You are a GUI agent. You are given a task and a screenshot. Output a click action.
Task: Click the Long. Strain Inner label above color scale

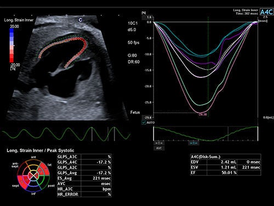pos(19,20)
